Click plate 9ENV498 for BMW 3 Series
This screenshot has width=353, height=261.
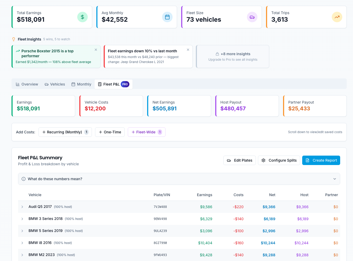point(160,219)
